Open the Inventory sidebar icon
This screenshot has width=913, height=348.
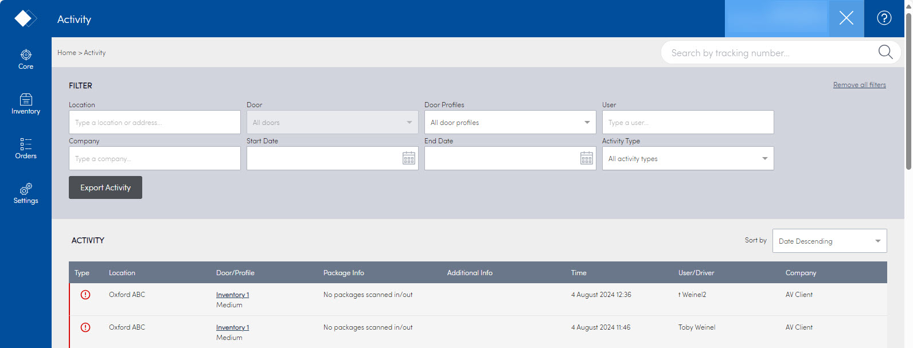point(26,104)
